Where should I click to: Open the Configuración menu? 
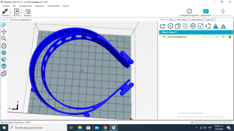point(25,6)
